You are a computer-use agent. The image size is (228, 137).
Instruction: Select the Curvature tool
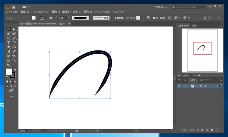coord(14,34)
